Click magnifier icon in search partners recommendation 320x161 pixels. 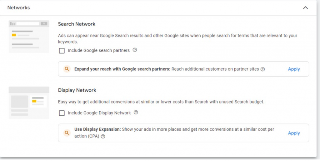click(x=67, y=69)
